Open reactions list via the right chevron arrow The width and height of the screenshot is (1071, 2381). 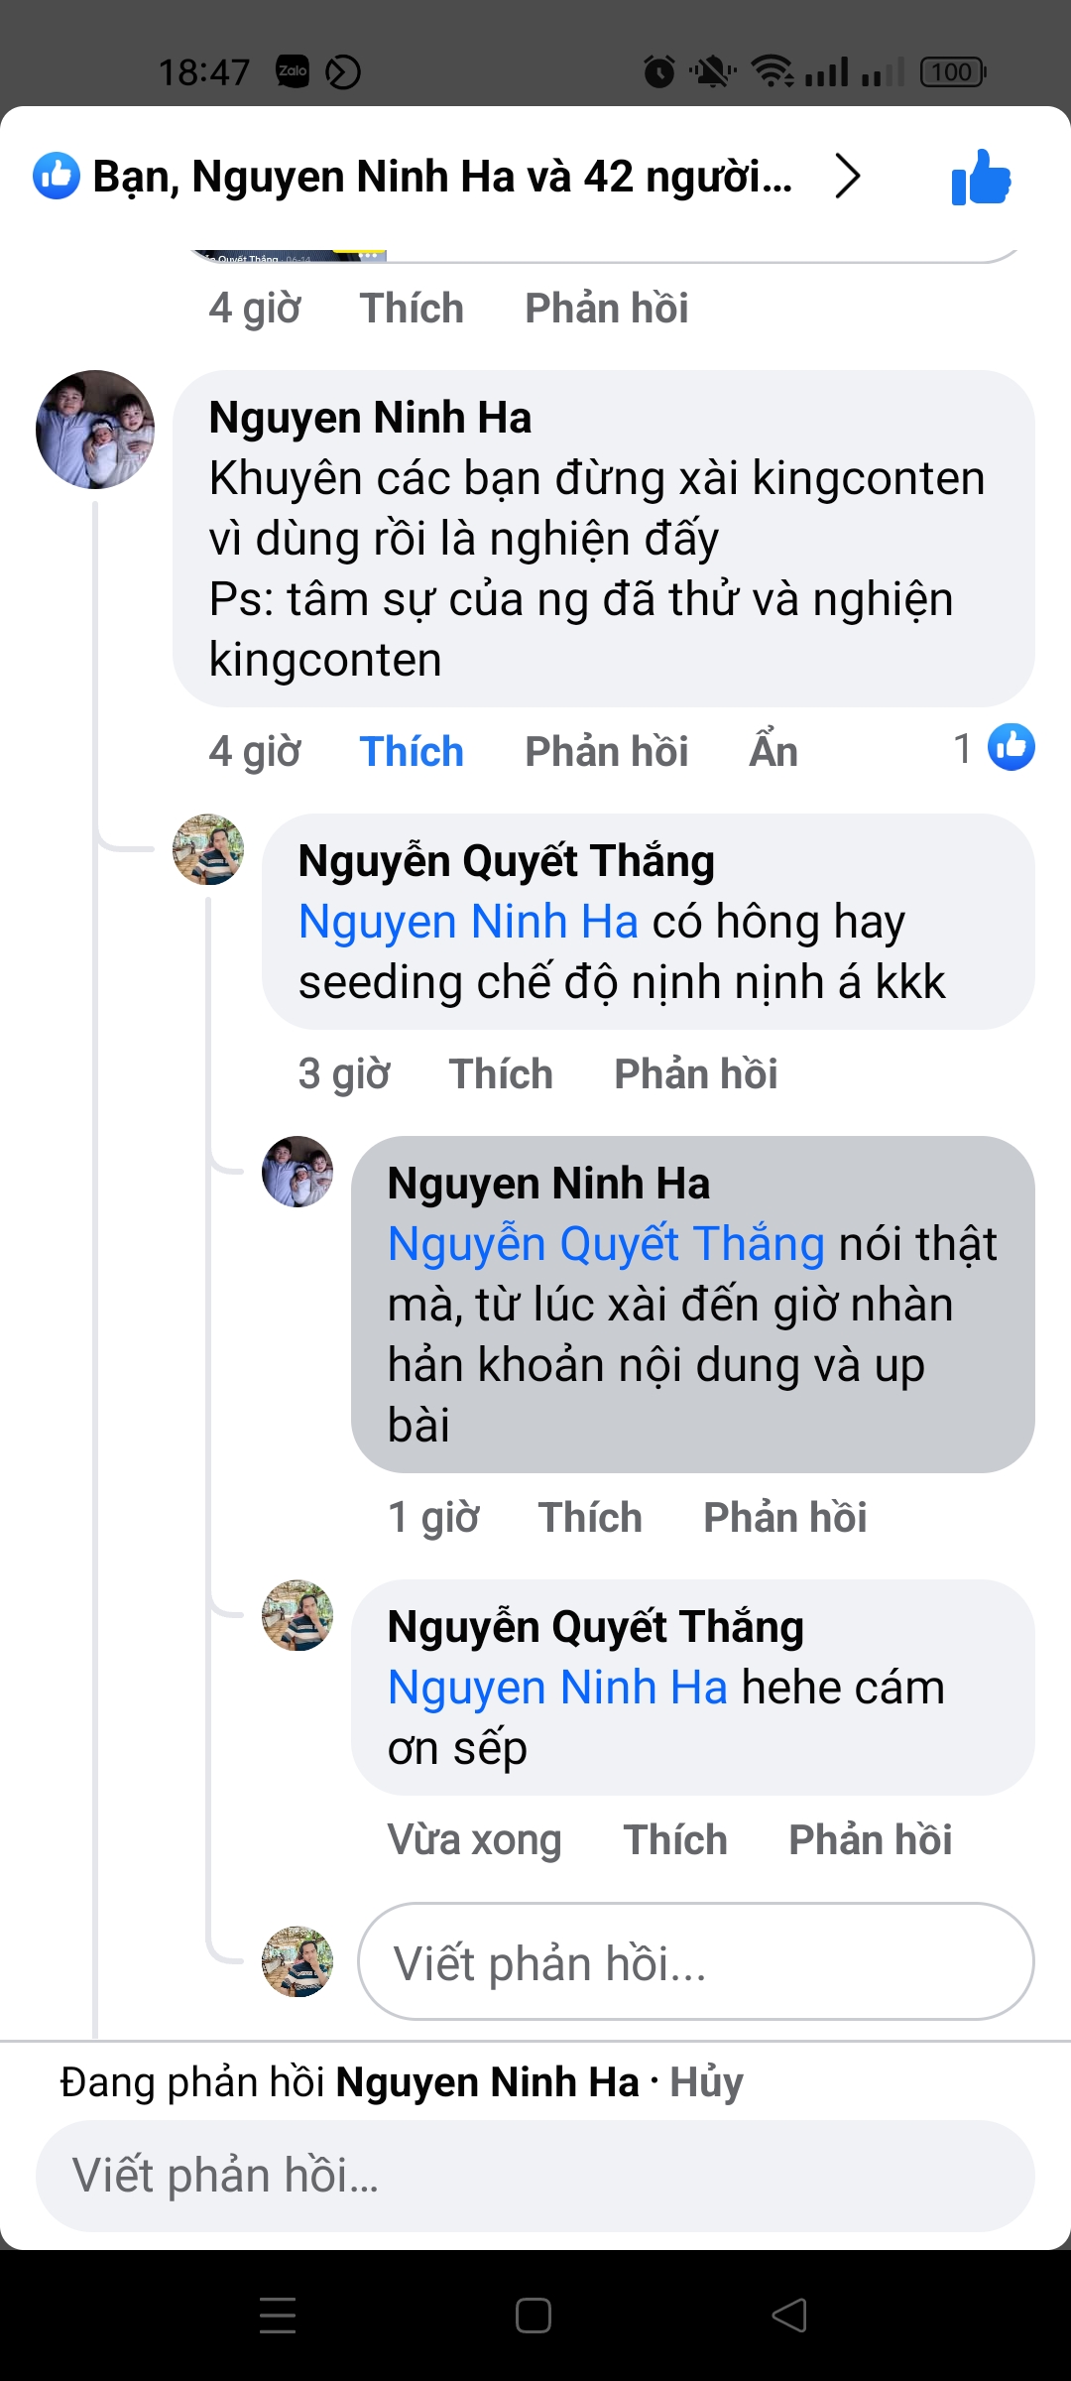(847, 177)
